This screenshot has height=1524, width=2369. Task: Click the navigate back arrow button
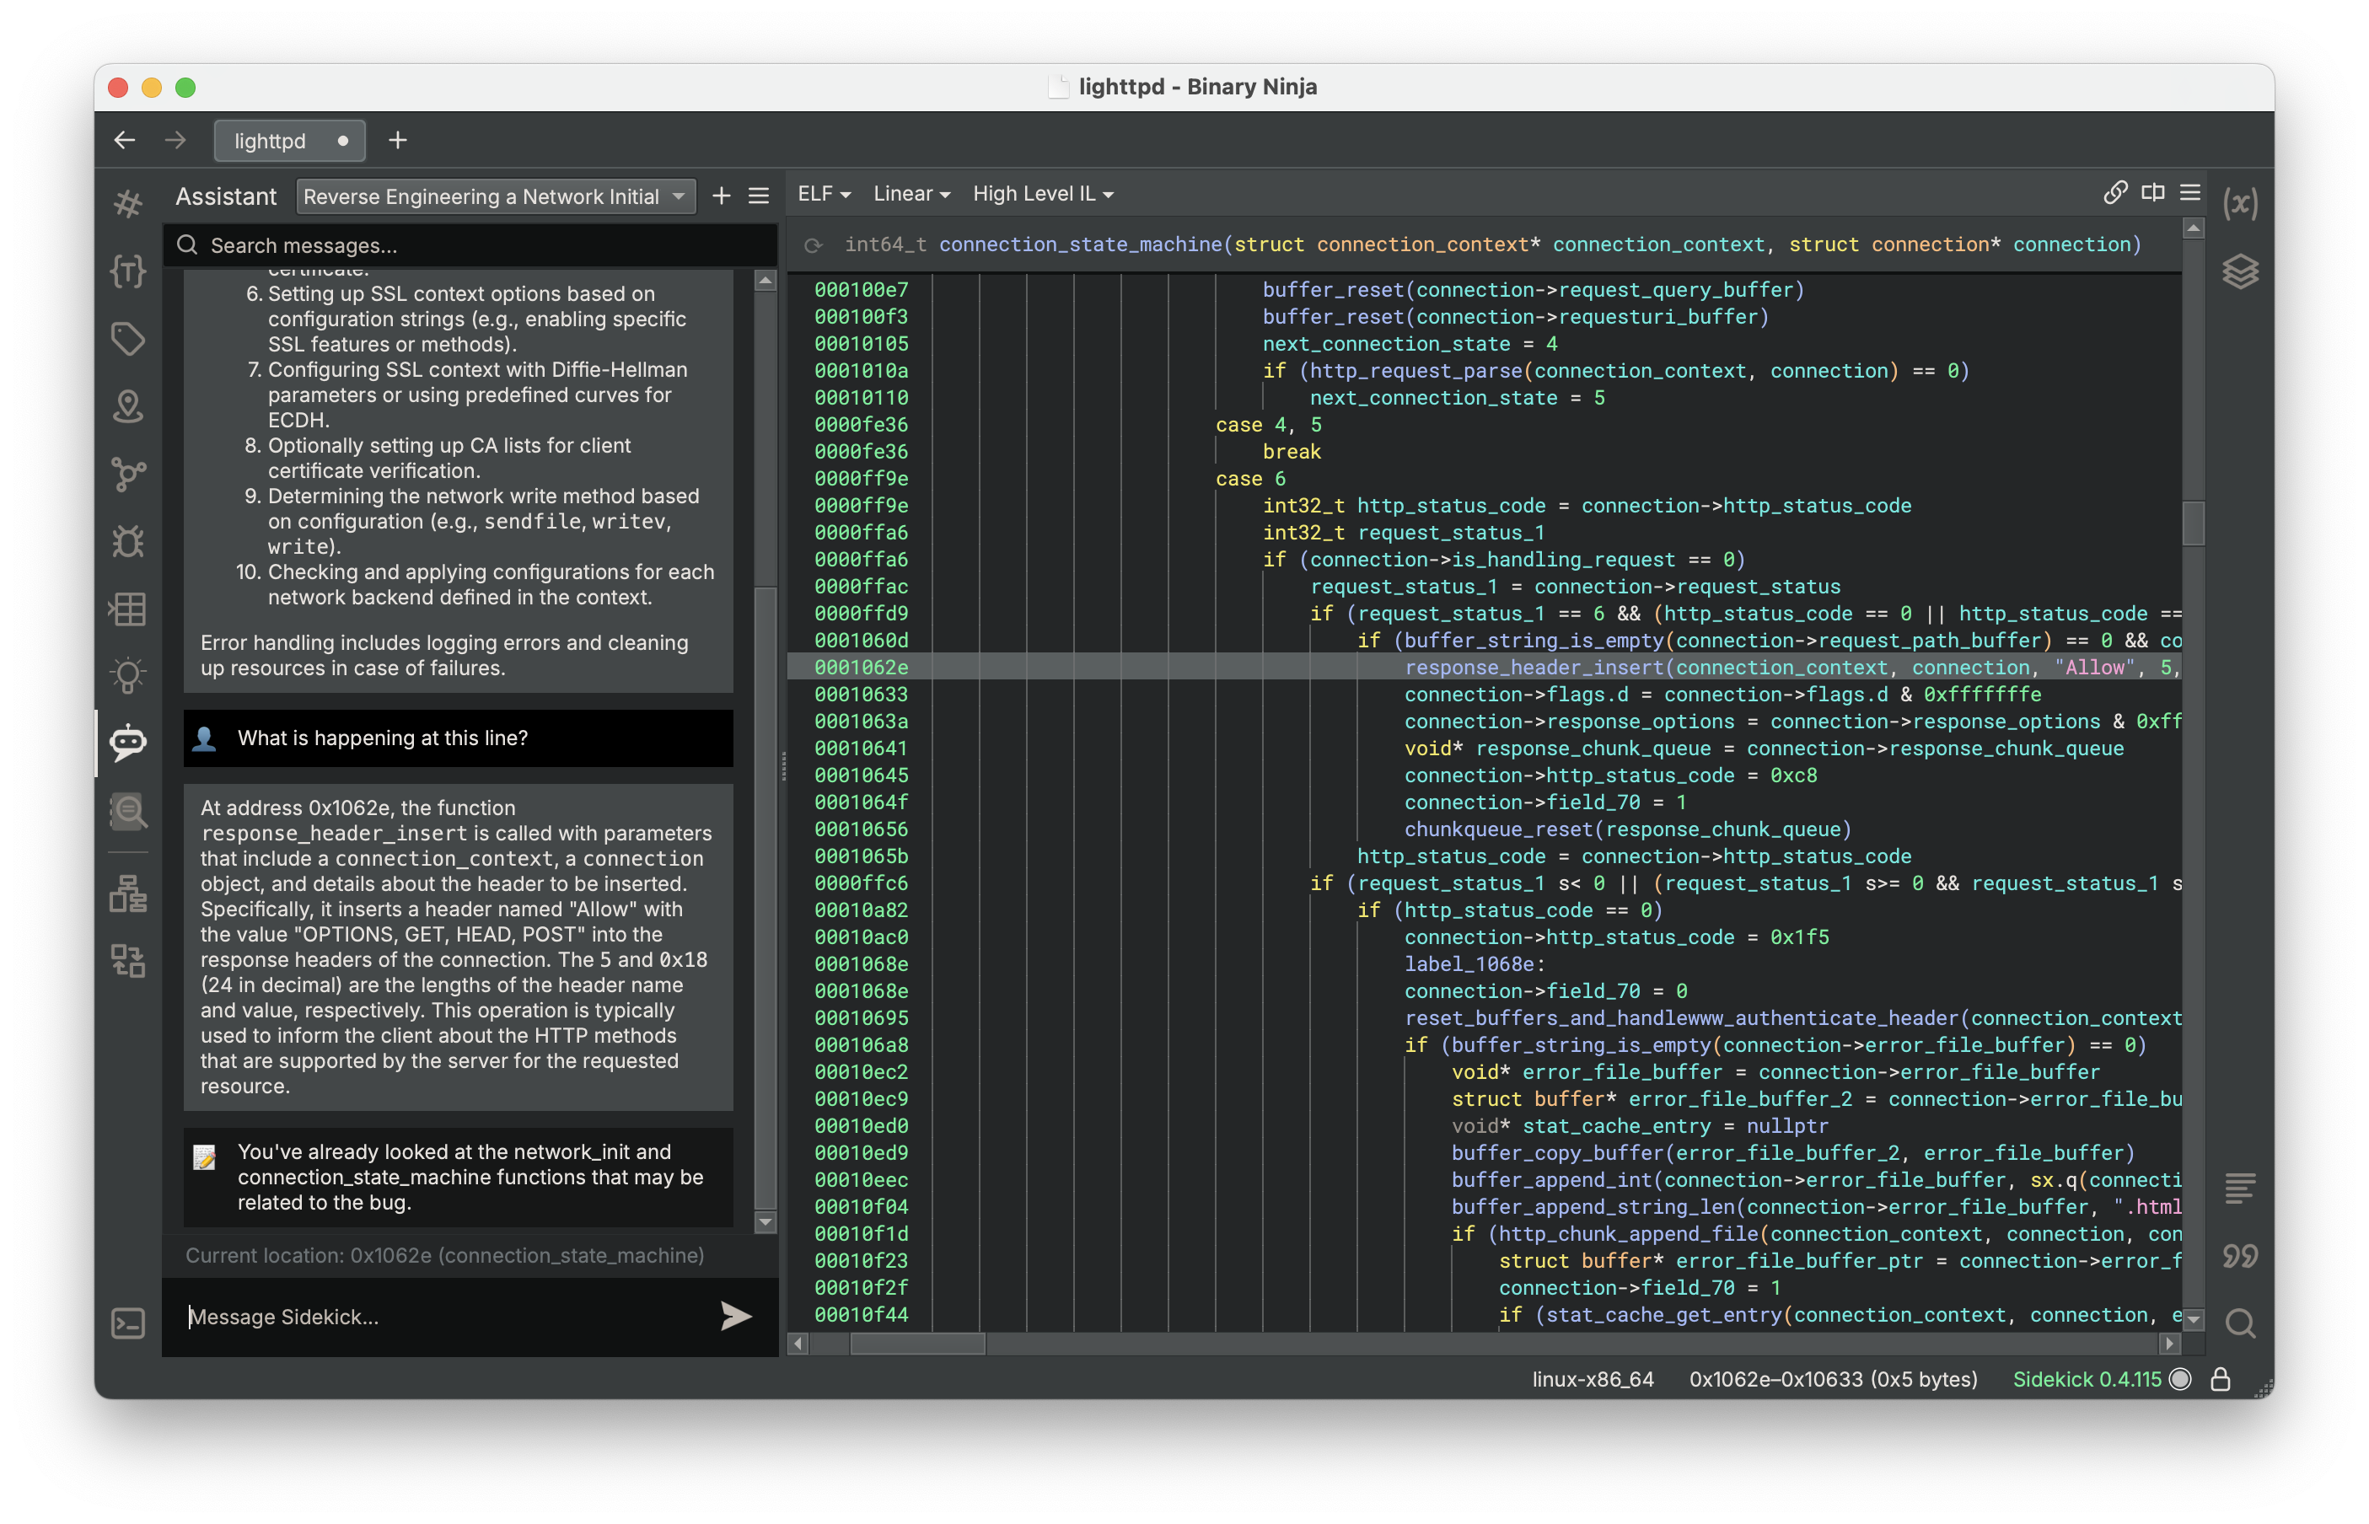coord(125,141)
